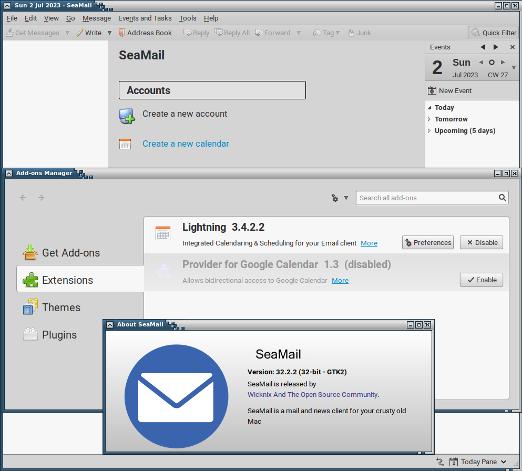Viewport: 522px width, 471px height.
Task: Click the Get Messages toolbar button
Action: coord(33,33)
